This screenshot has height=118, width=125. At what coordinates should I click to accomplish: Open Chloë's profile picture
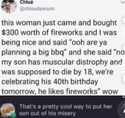9,6
